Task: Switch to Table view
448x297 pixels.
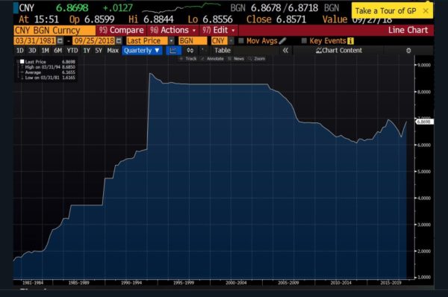Action: pos(223,51)
